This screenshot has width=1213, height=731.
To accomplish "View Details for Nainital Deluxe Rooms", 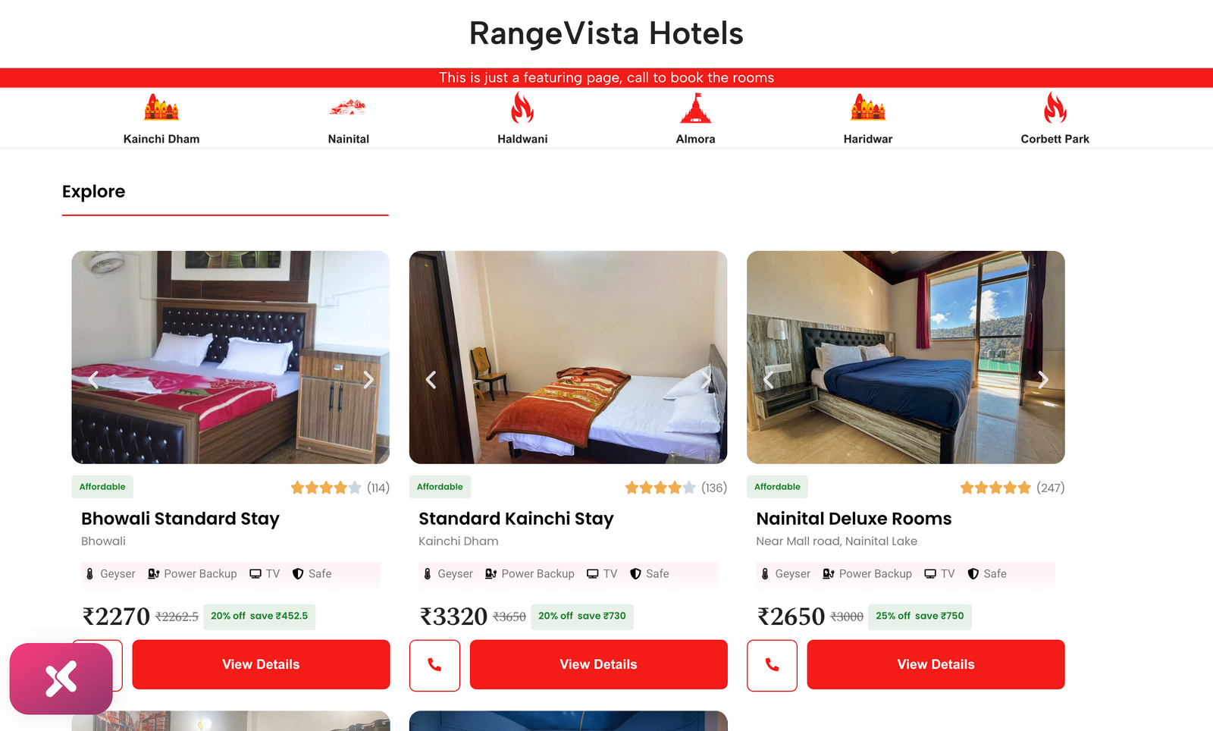I will pos(936,664).
